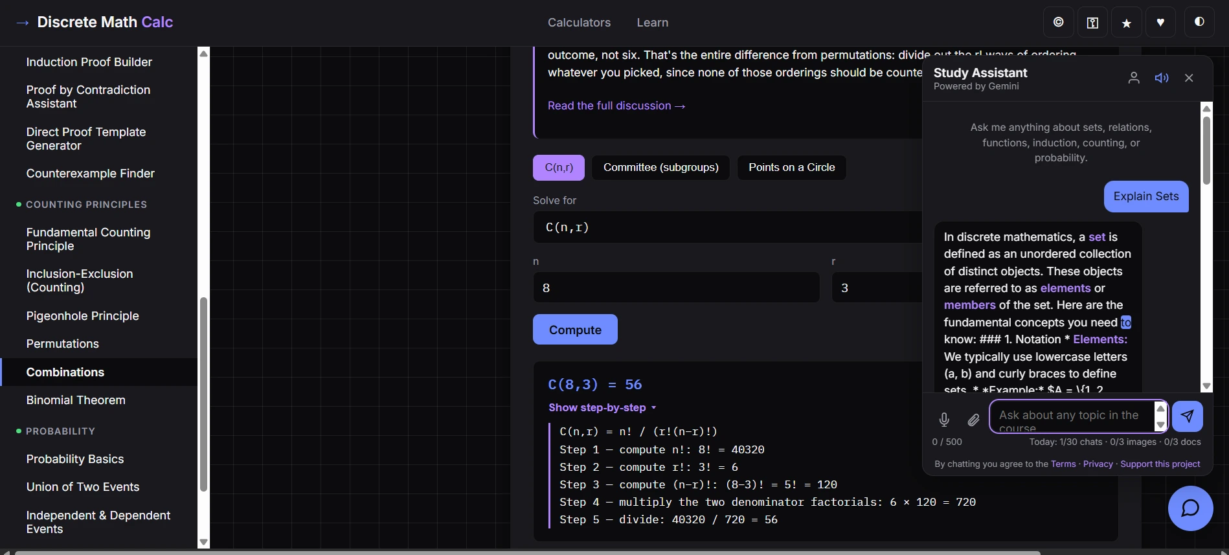The width and height of the screenshot is (1229, 555).
Task: Click Step 5 divide line in solution
Action: (x=668, y=519)
